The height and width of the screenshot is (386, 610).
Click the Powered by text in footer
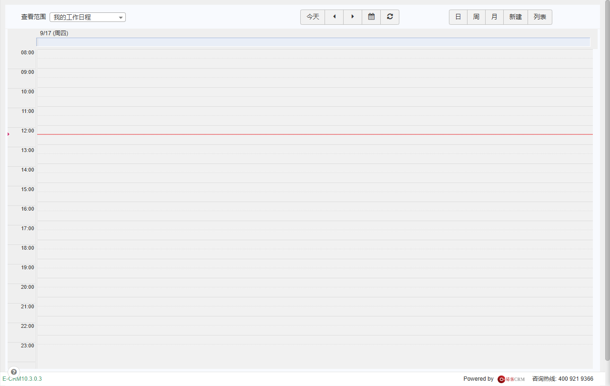pyautogui.click(x=478, y=379)
